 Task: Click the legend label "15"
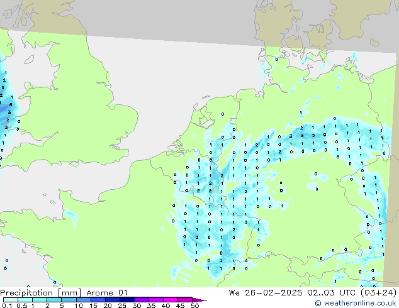[93, 305]
